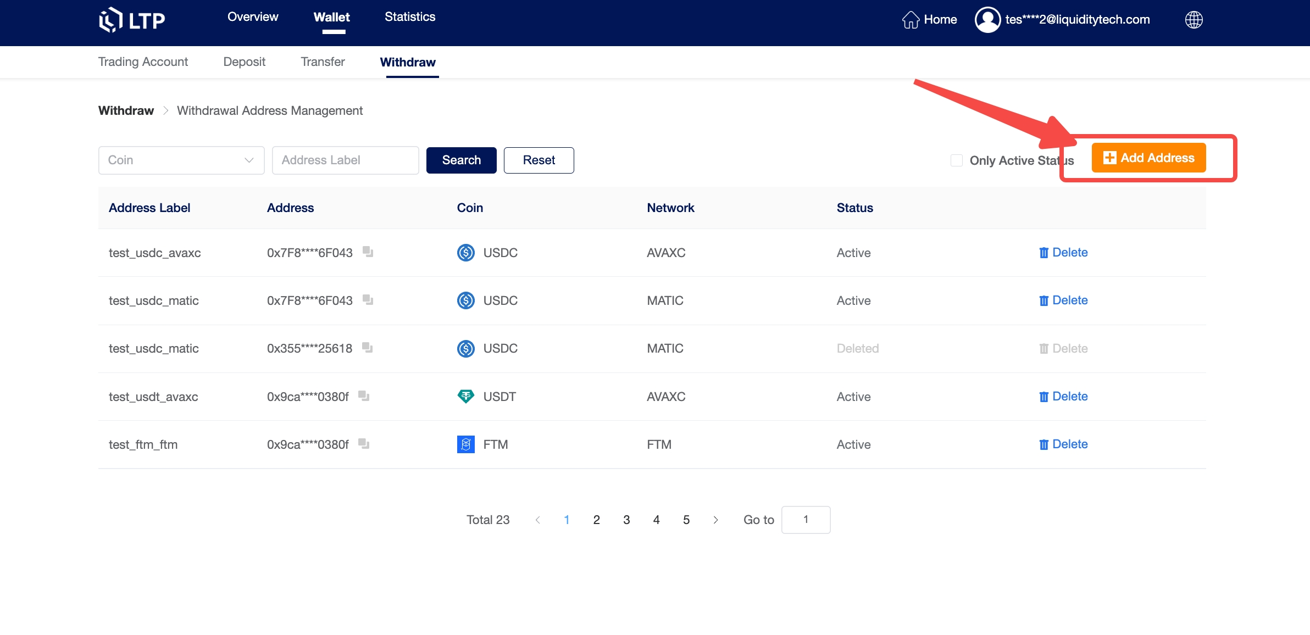Enable Only Active Status checkbox
This screenshot has width=1310, height=635.
coord(957,160)
